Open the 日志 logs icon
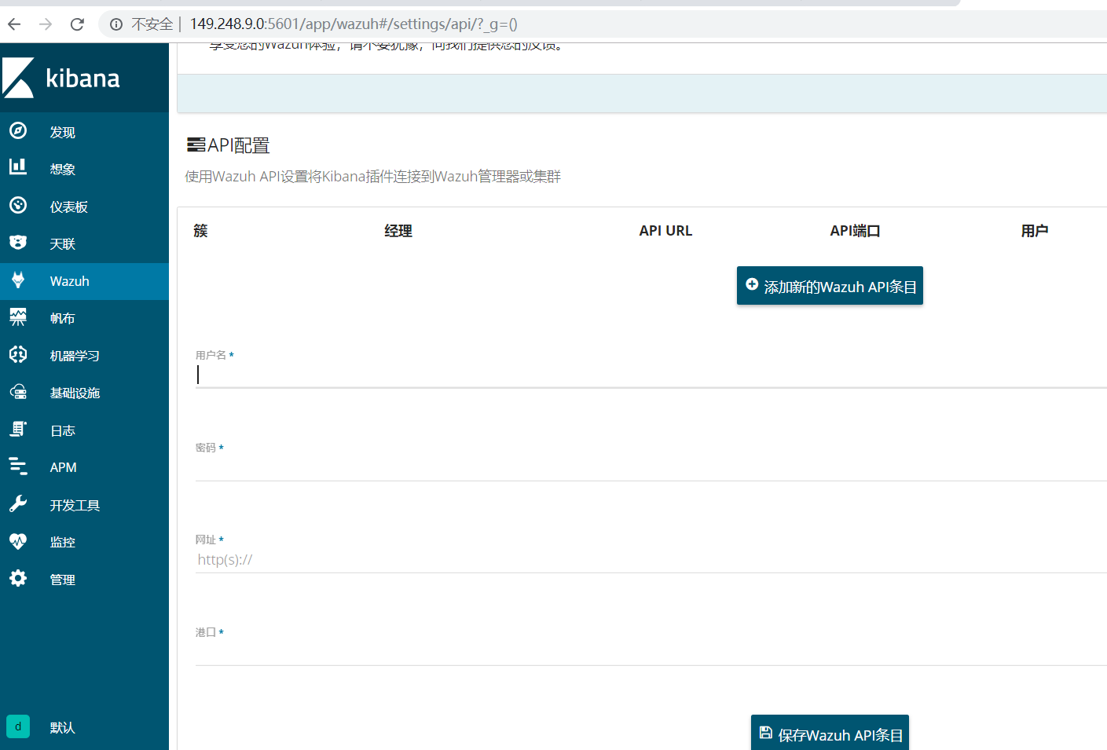 (18, 429)
